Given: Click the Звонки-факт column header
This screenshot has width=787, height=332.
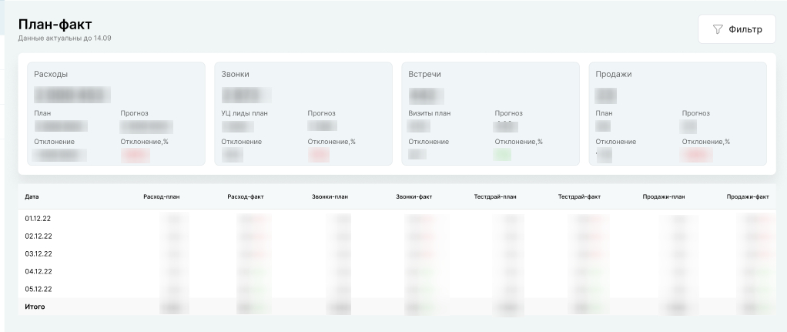Looking at the screenshot, I should 414,197.
